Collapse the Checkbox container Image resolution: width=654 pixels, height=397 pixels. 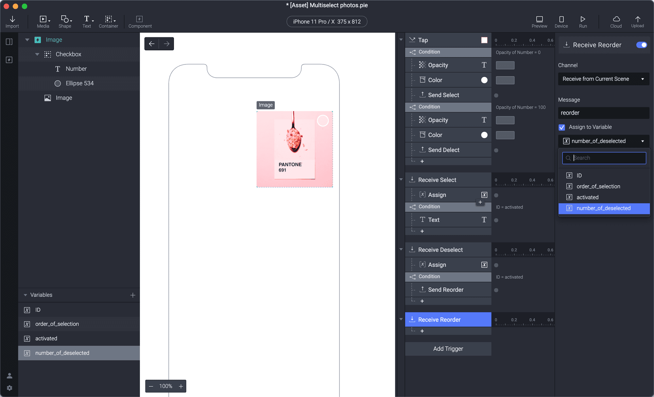coord(37,54)
